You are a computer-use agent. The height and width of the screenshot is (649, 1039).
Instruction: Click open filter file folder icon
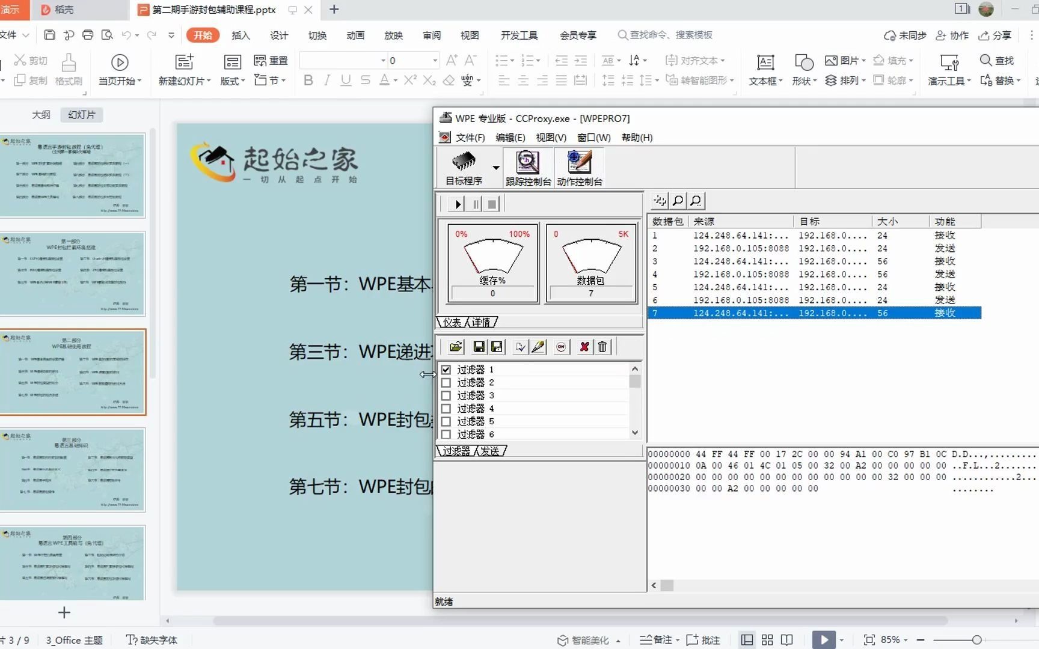click(x=456, y=347)
